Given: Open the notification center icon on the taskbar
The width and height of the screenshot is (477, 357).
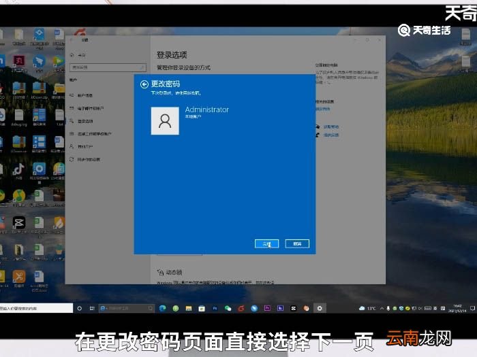Looking at the screenshot, I should (472, 309).
